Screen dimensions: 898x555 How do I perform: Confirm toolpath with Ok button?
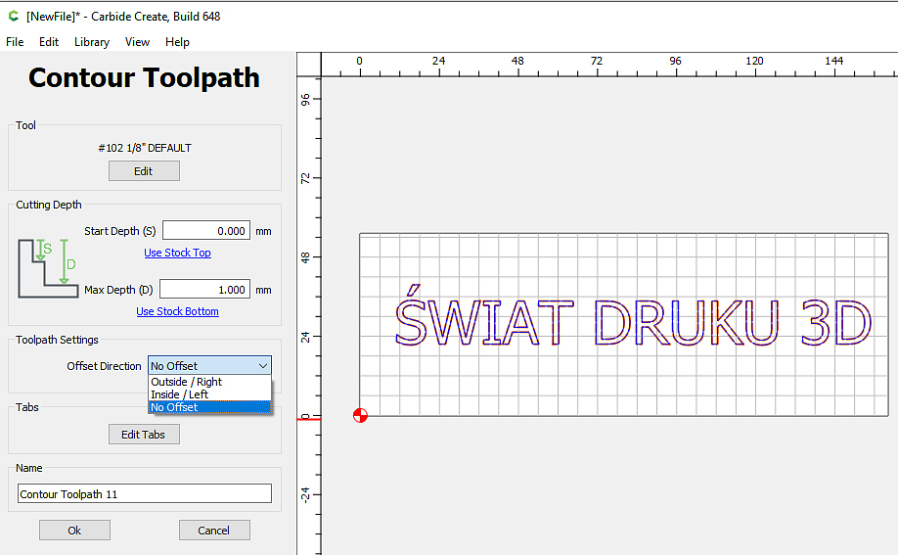(74, 531)
